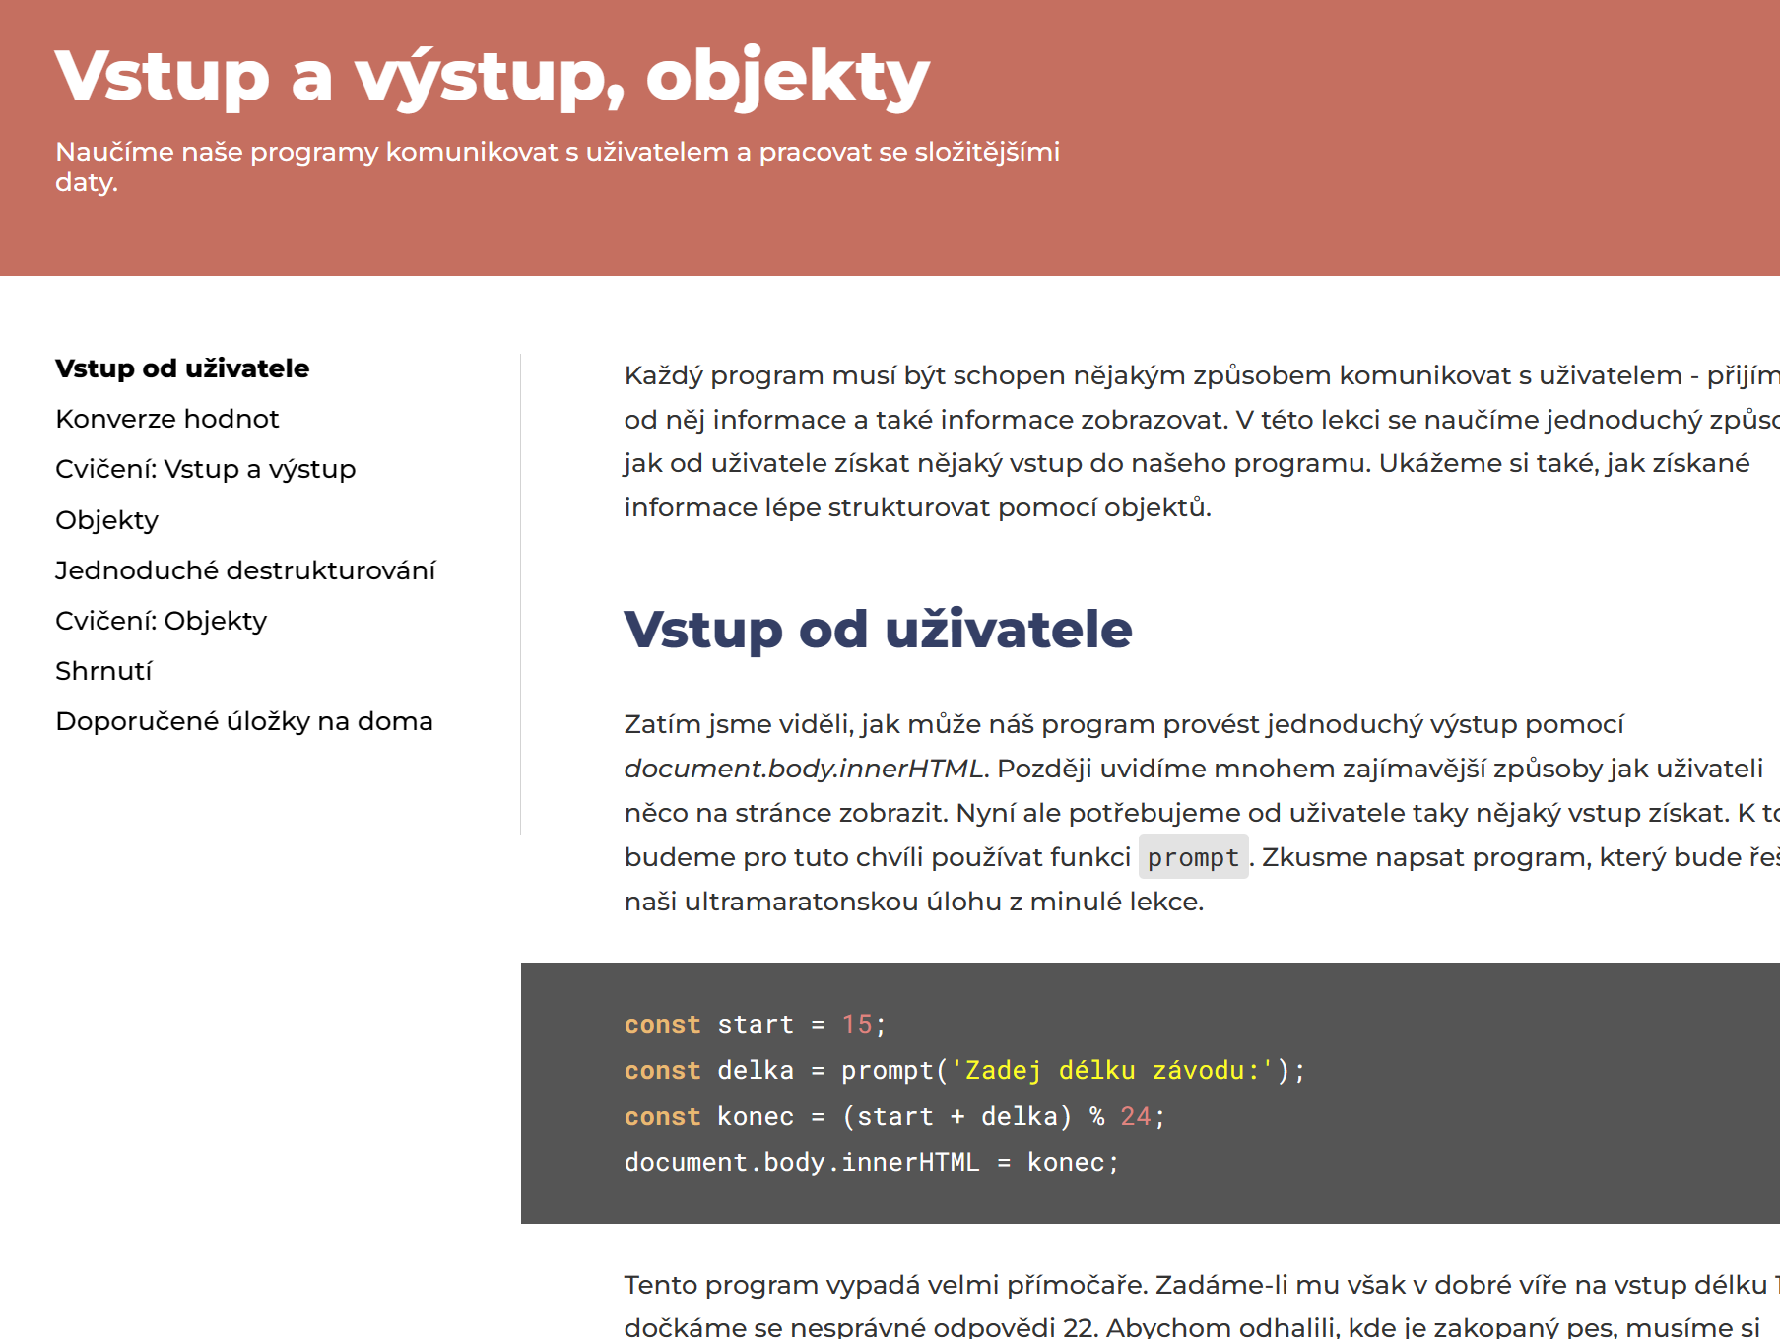The height and width of the screenshot is (1339, 1780).
Task: Click the red header banner area
Action: coord(1379,138)
